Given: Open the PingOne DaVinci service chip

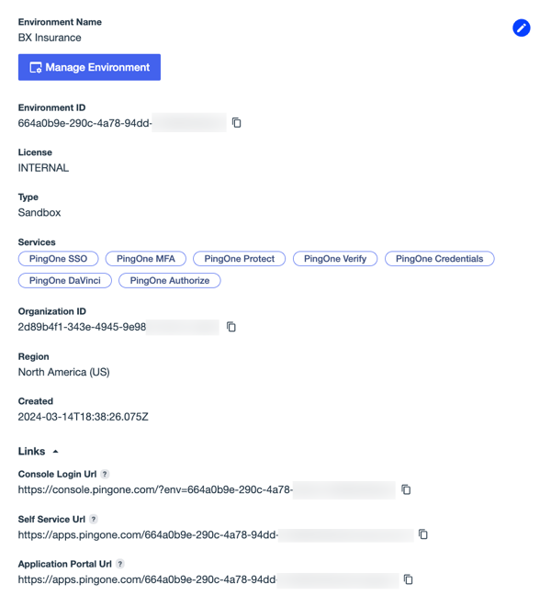Looking at the screenshot, I should pos(64,280).
